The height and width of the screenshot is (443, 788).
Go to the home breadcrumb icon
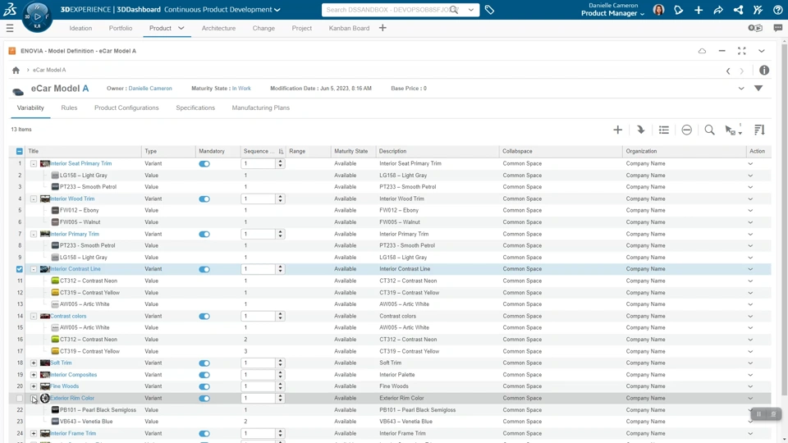point(16,70)
